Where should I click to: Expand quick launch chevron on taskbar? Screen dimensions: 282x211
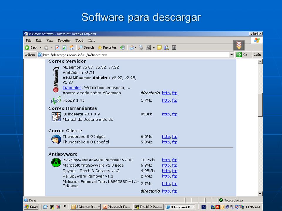tap(65, 206)
